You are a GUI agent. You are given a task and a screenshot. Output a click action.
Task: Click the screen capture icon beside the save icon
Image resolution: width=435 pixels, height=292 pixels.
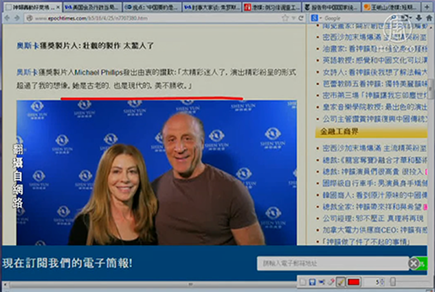(x=322, y=283)
